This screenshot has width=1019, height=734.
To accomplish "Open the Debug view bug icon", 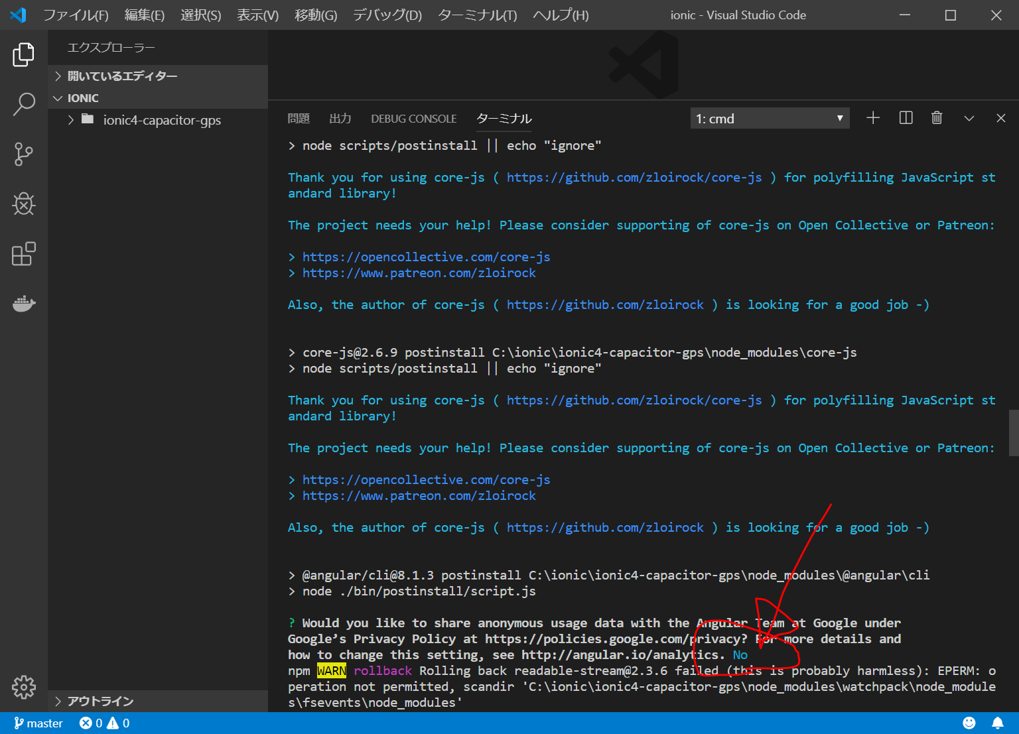I will (23, 204).
